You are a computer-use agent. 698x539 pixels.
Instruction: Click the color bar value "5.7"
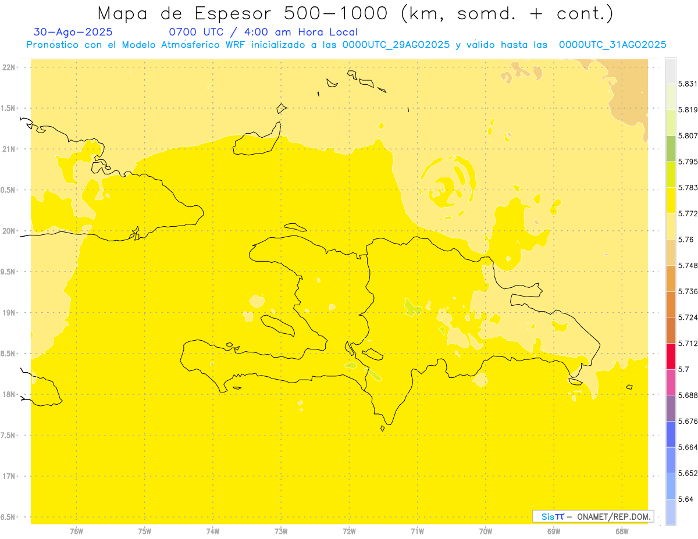coord(684,369)
